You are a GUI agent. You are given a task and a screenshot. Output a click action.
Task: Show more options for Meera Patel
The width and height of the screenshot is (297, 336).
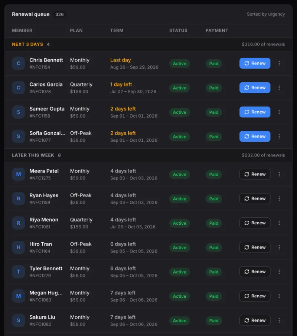(x=279, y=174)
